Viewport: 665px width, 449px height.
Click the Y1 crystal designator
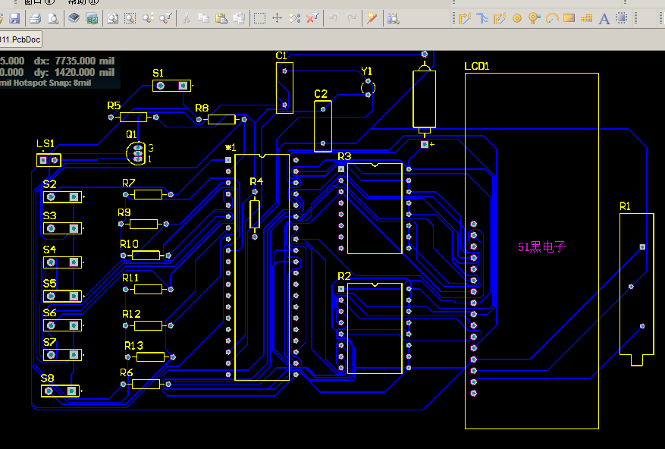pos(366,71)
